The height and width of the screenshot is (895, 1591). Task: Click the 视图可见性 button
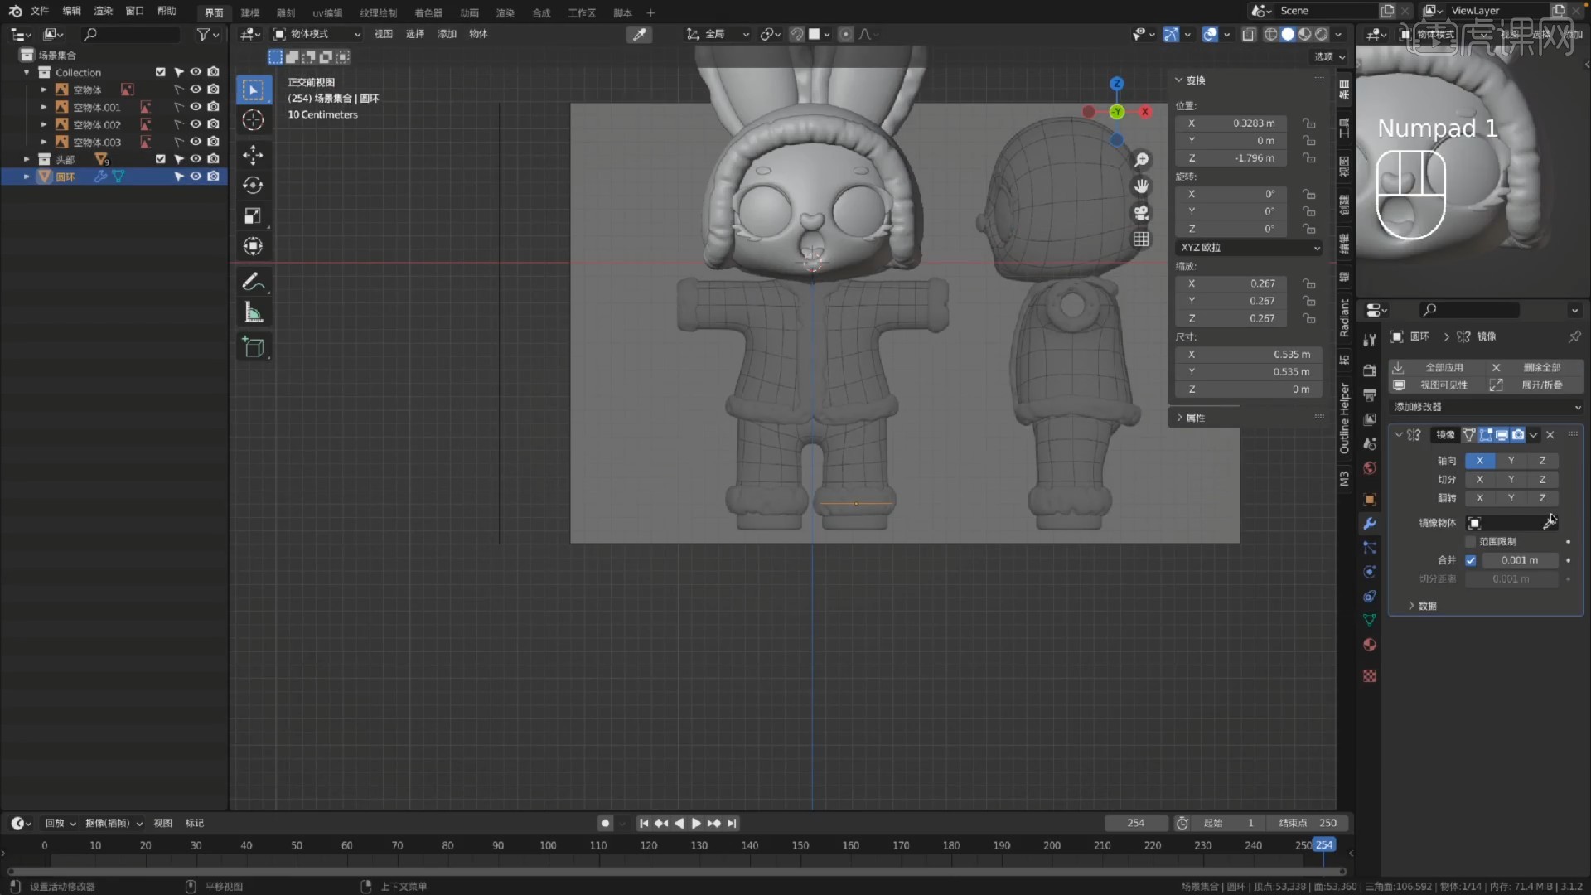coord(1436,385)
